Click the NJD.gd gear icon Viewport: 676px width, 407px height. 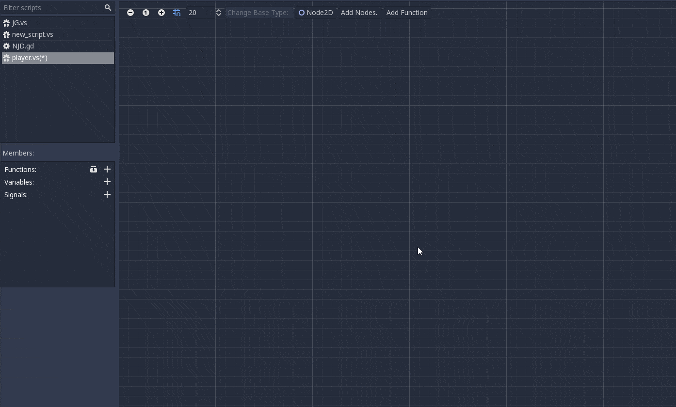(6, 46)
